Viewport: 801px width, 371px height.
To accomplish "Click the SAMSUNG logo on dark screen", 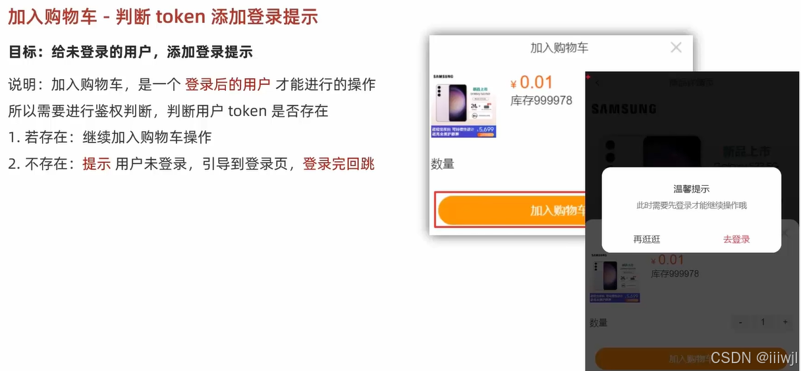I will [x=624, y=109].
